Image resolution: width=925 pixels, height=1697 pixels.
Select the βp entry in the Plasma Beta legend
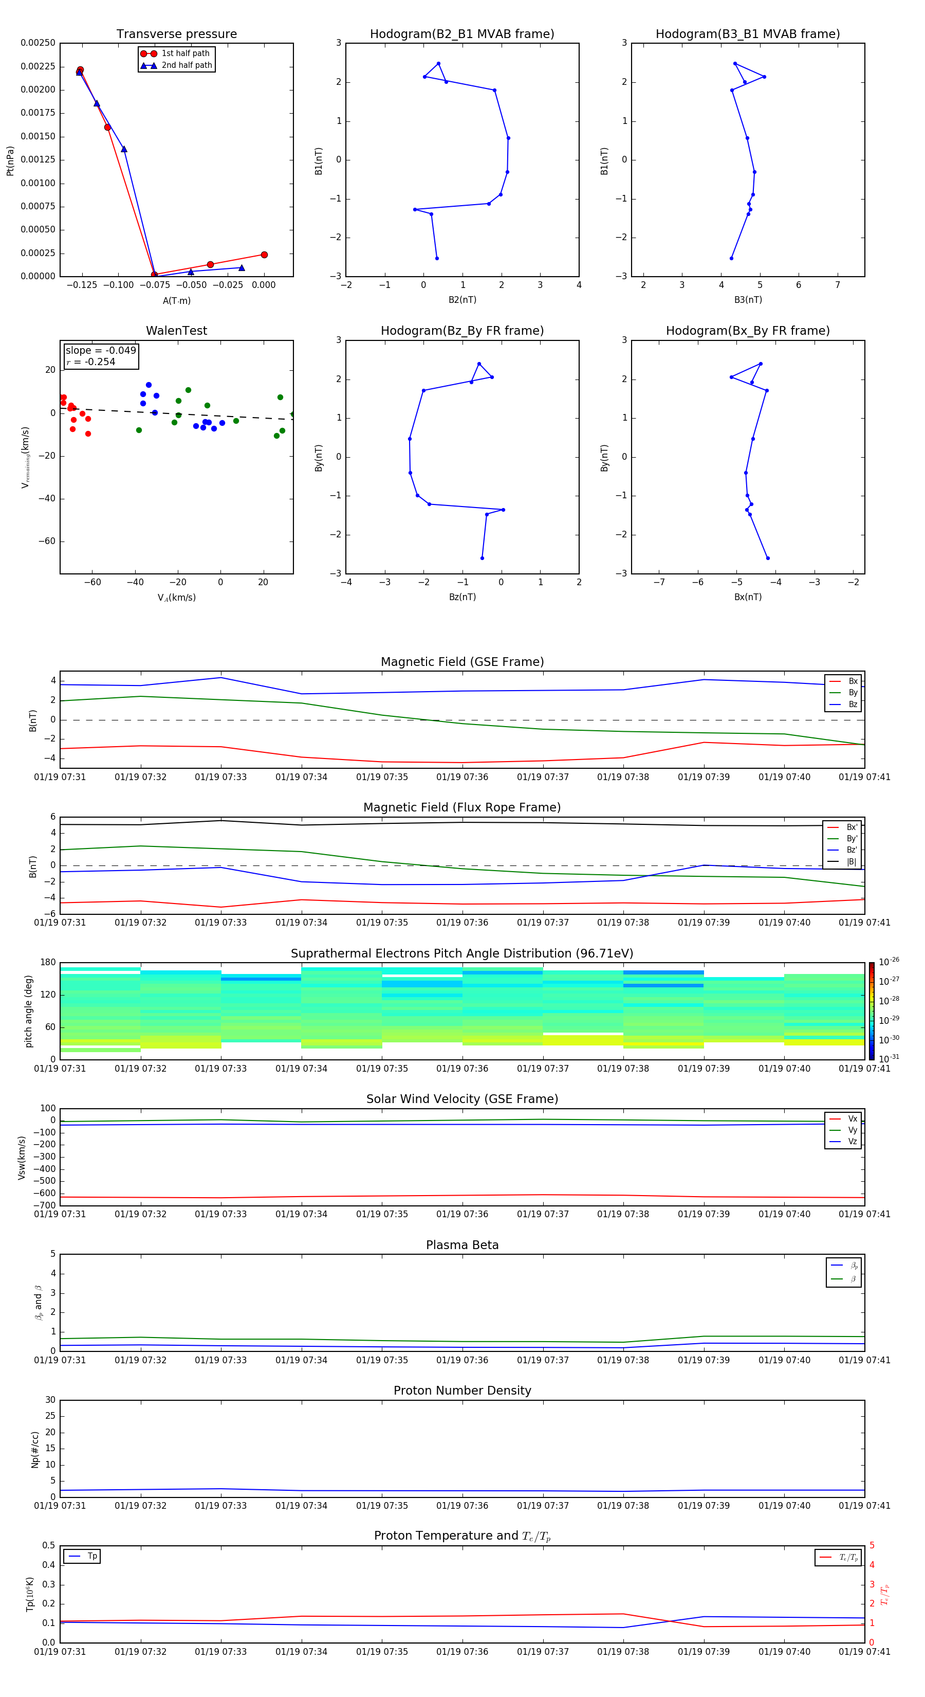pyautogui.click(x=845, y=1266)
